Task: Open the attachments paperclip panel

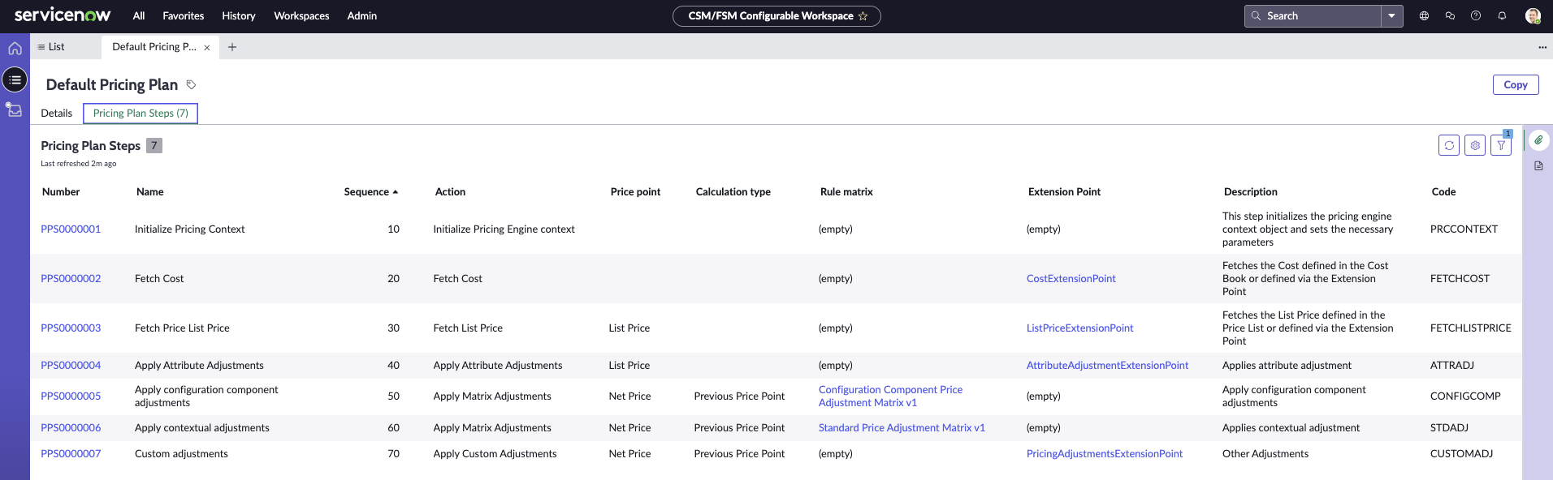Action: point(1538,140)
